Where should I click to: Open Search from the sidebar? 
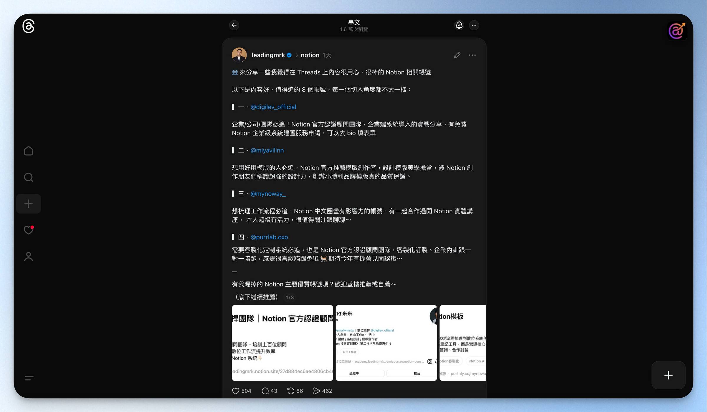(28, 177)
